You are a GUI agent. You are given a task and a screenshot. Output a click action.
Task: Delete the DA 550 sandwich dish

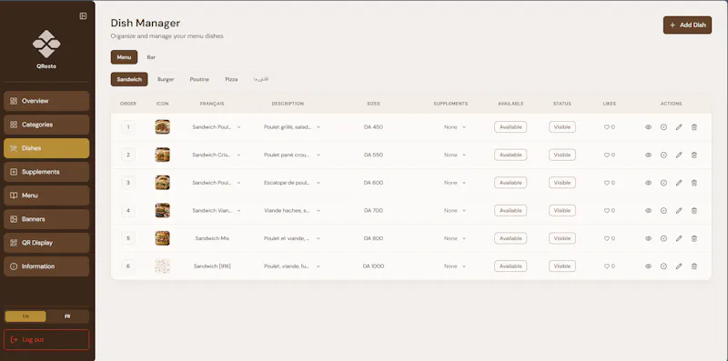694,155
